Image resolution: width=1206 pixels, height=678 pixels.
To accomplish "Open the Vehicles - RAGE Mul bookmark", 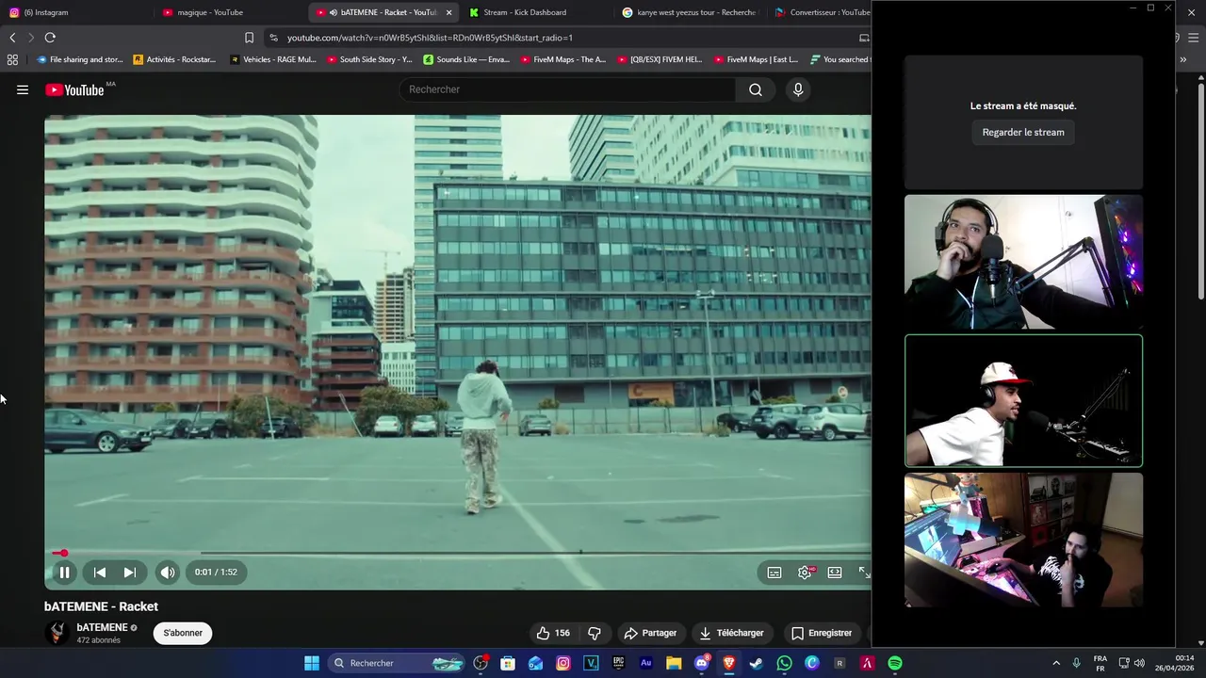I will tap(273, 59).
